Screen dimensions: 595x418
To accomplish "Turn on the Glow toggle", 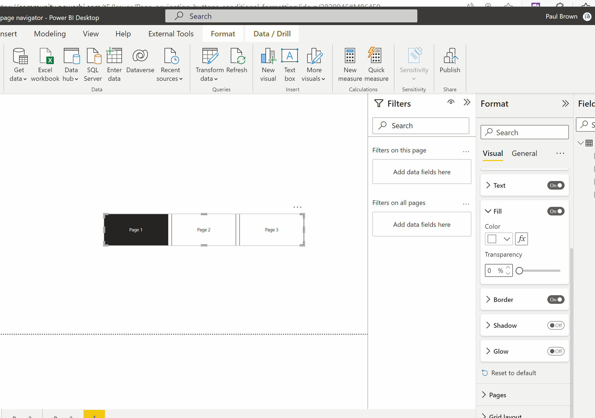I will click(556, 351).
